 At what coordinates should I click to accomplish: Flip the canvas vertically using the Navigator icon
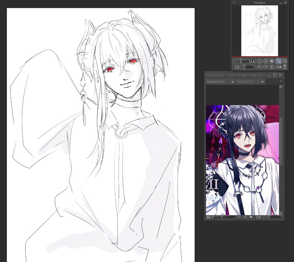285,67
